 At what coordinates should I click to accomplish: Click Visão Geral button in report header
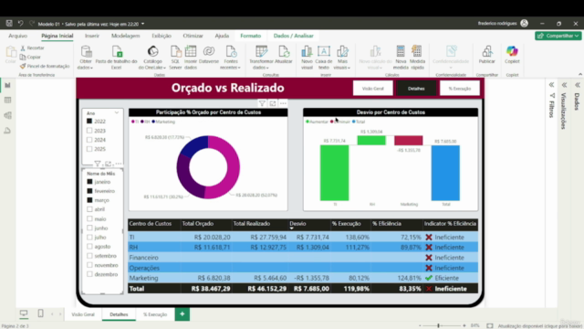click(x=373, y=89)
